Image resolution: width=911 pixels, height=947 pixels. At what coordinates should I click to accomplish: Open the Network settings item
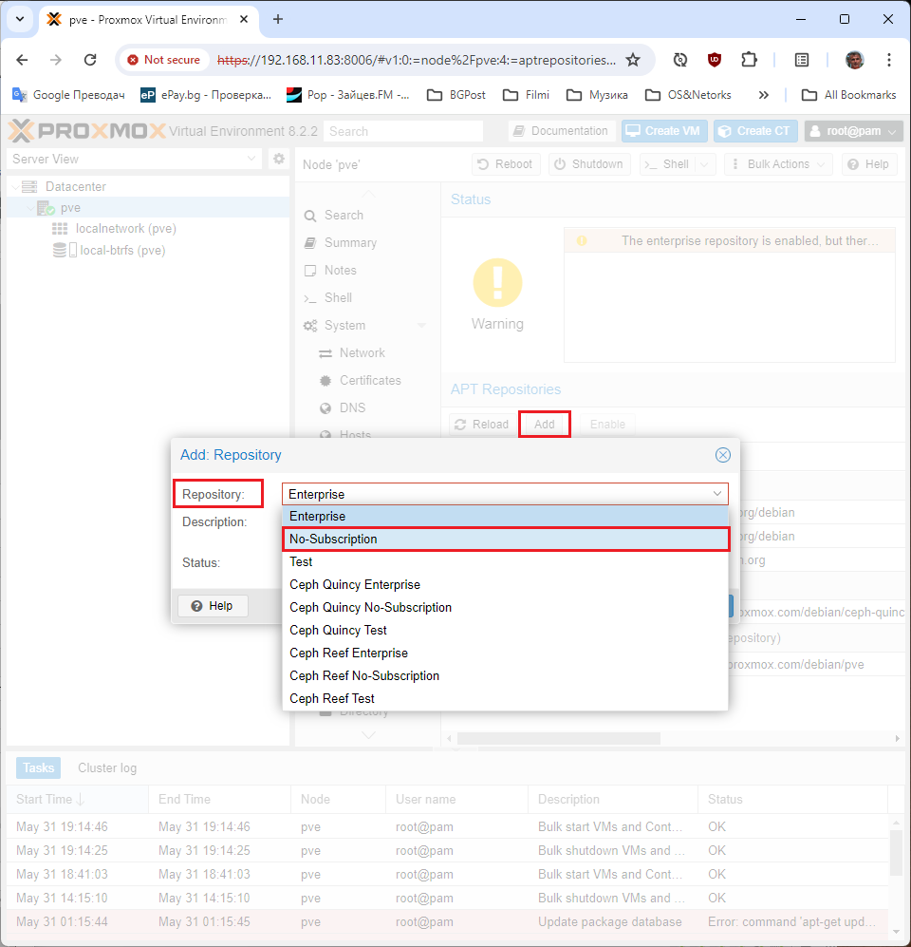pyautogui.click(x=362, y=352)
